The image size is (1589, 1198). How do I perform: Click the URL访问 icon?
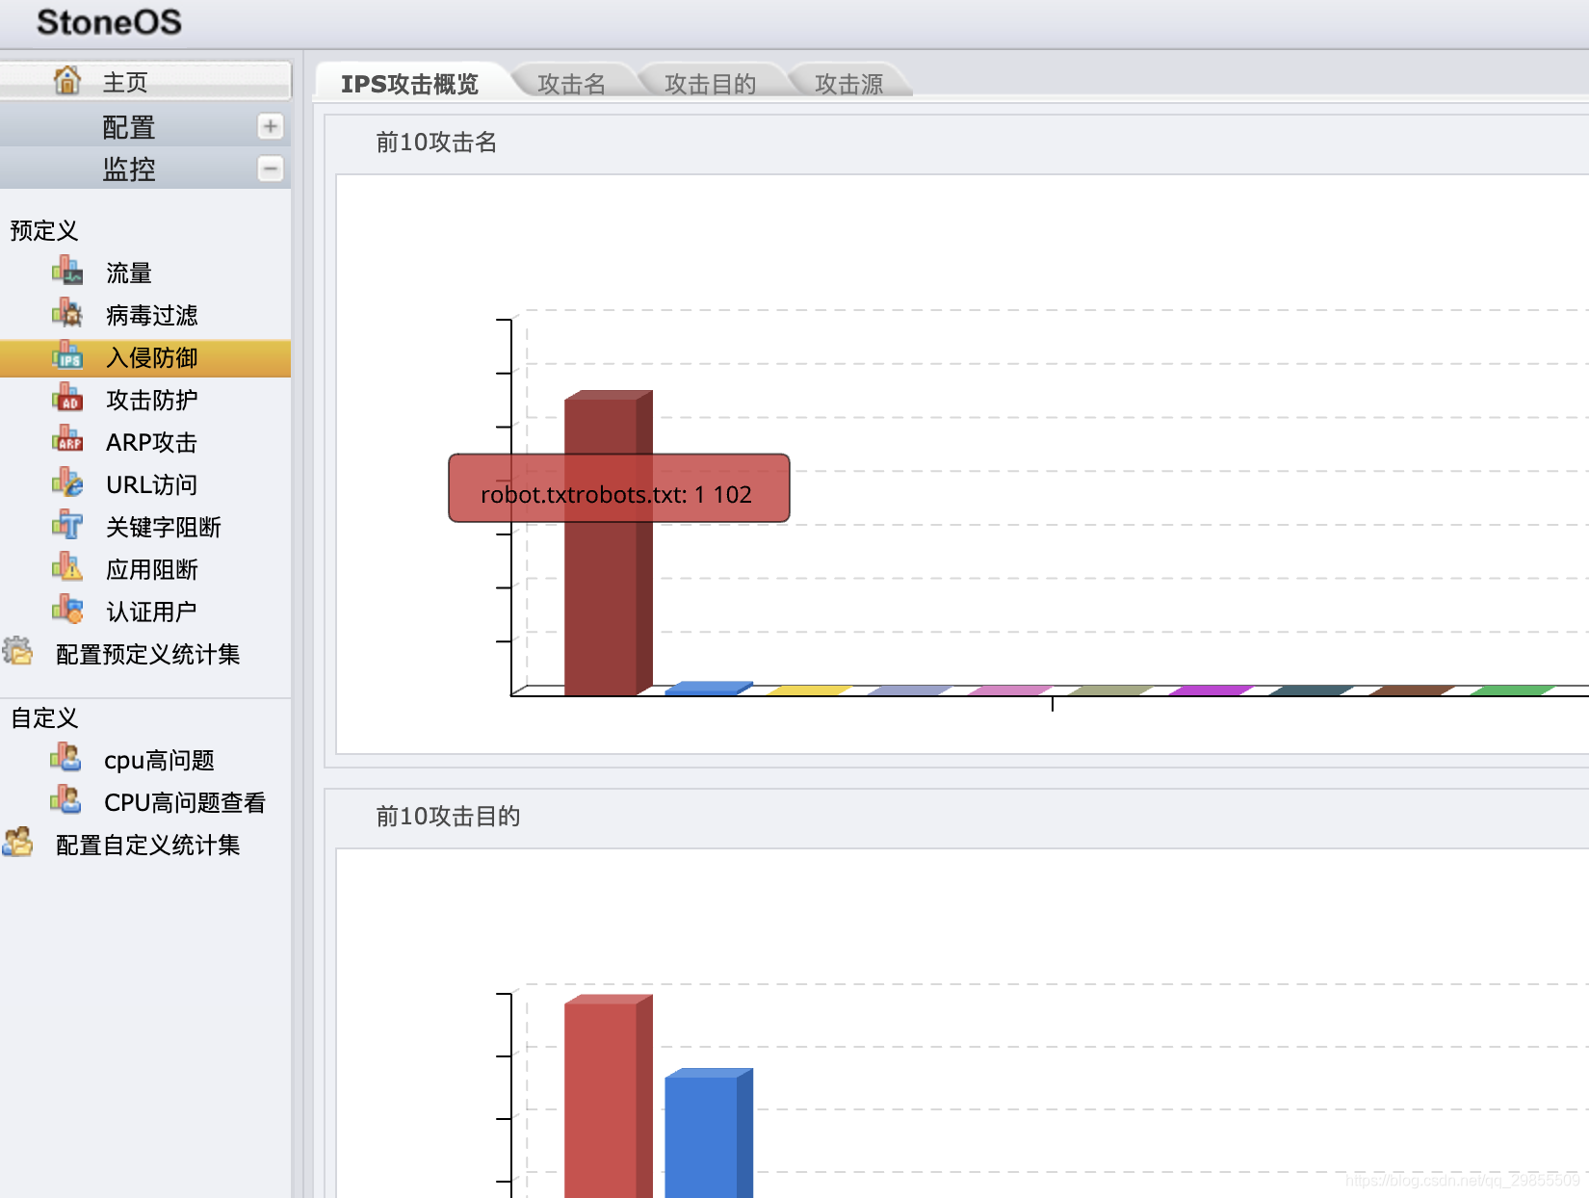tap(66, 482)
